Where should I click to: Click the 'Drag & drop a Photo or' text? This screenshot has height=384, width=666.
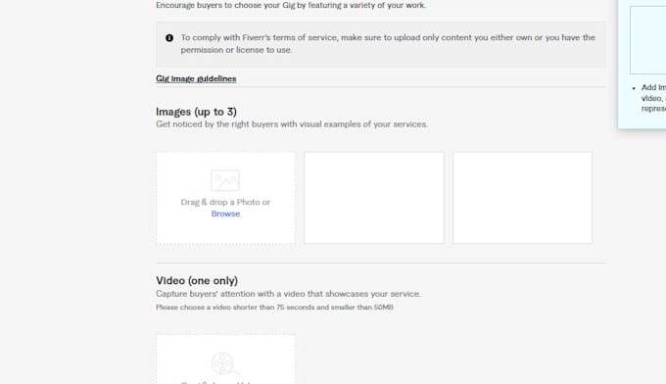[225, 202]
